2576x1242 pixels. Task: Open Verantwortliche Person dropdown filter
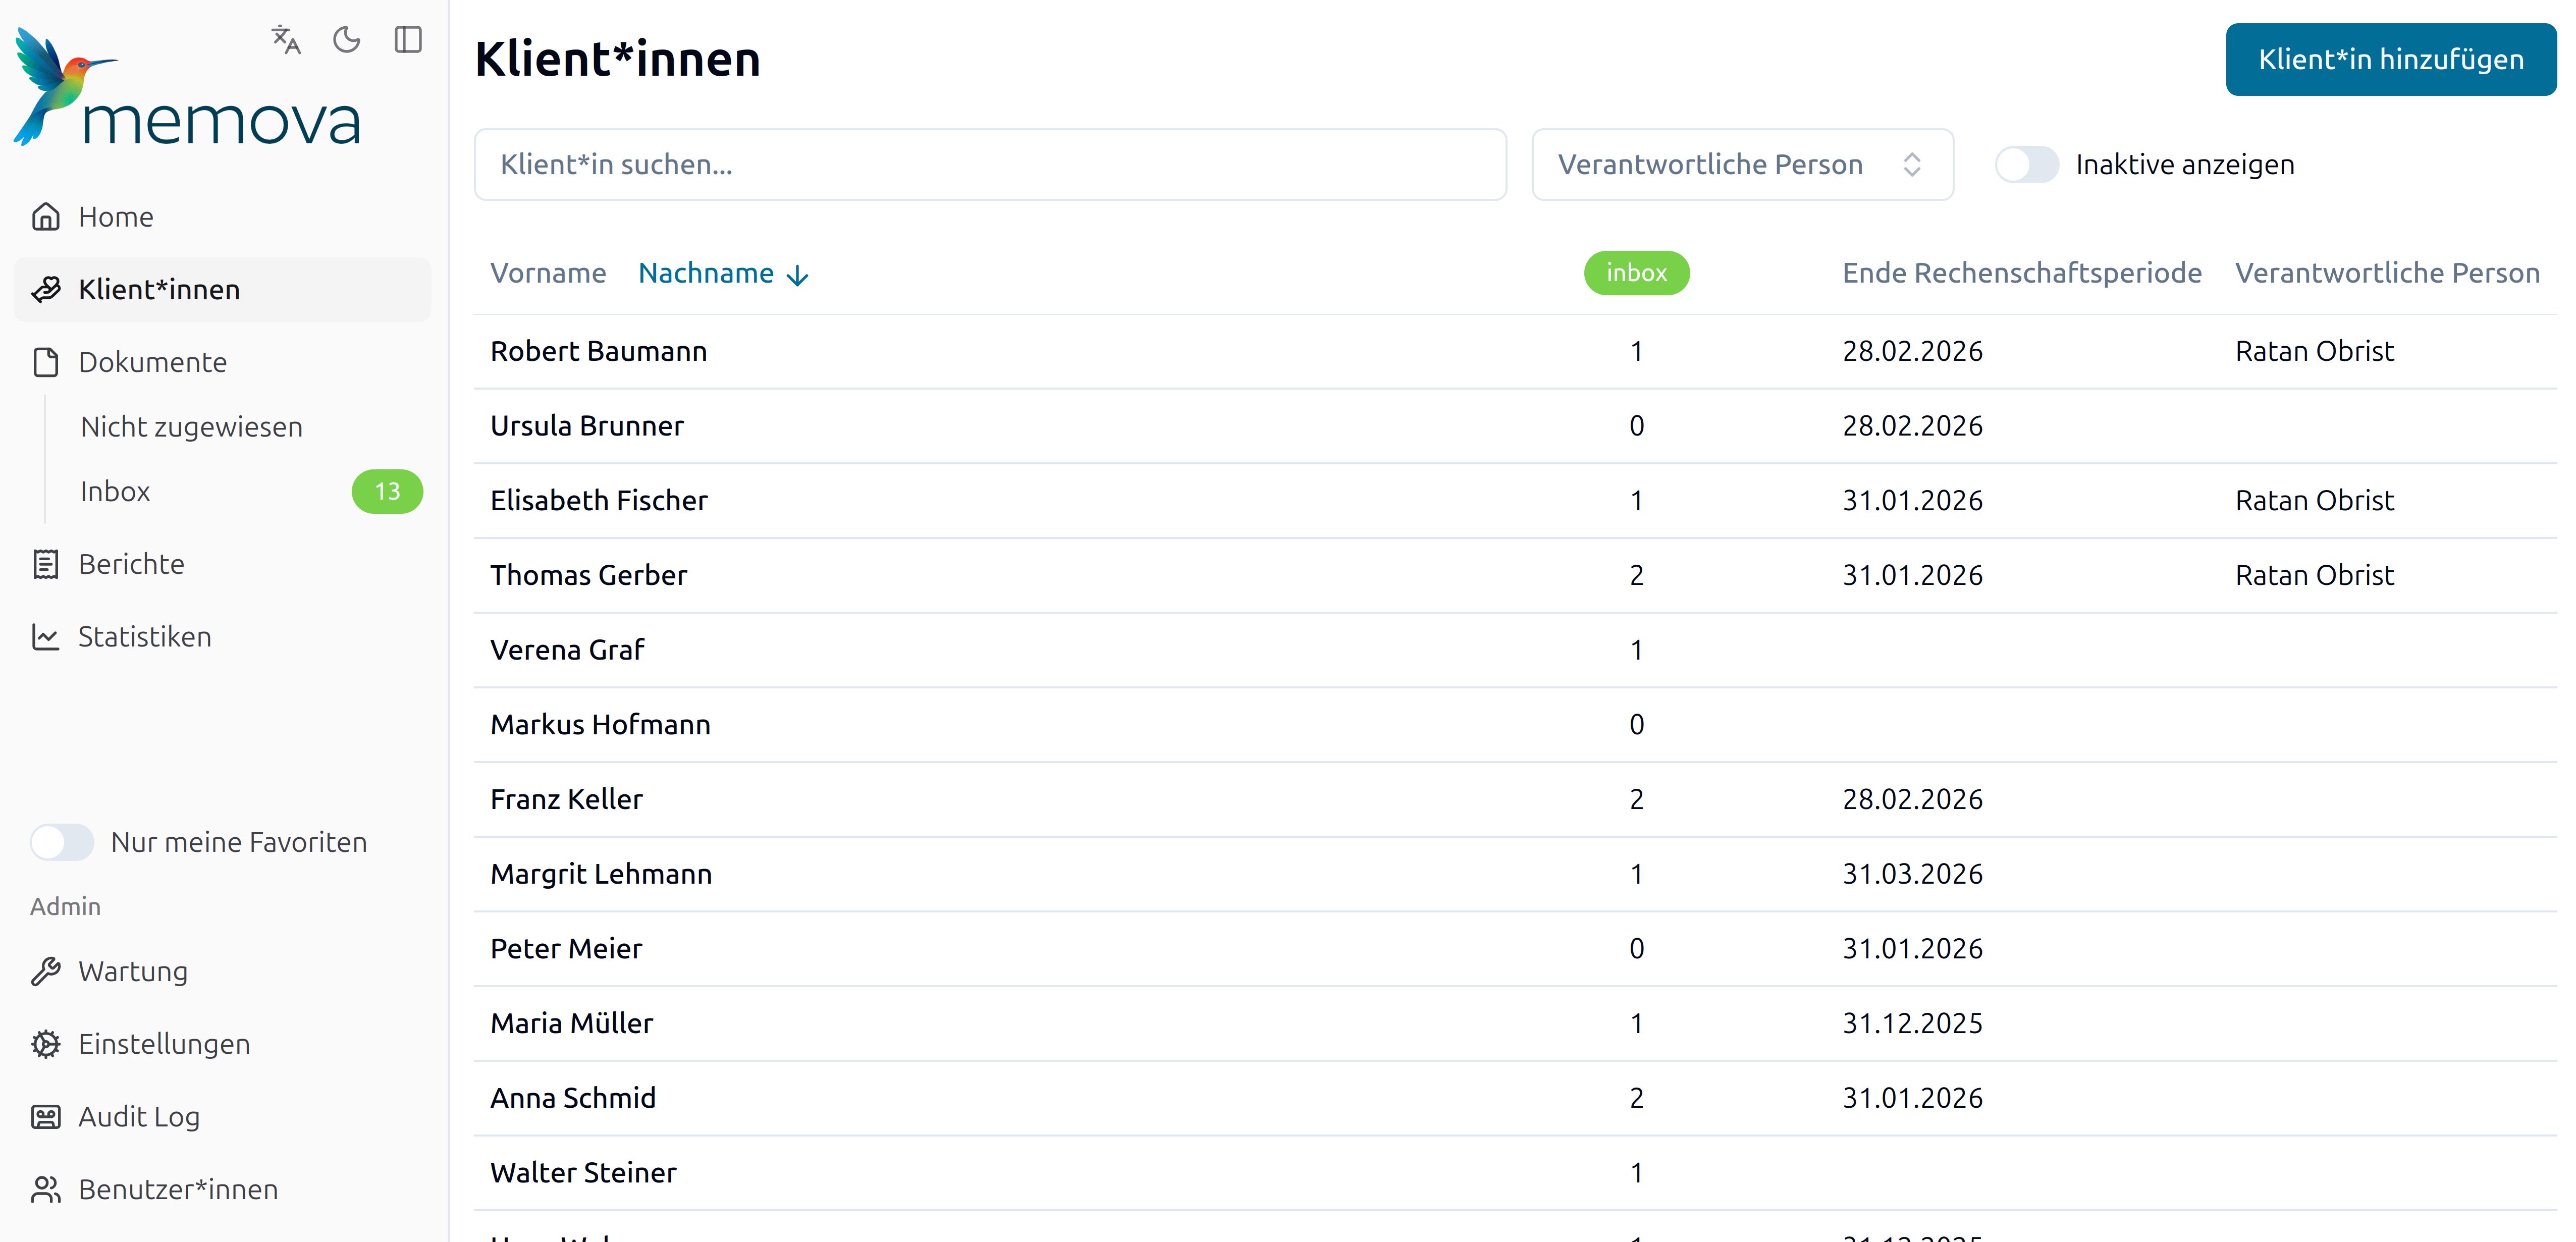pyautogui.click(x=1742, y=165)
